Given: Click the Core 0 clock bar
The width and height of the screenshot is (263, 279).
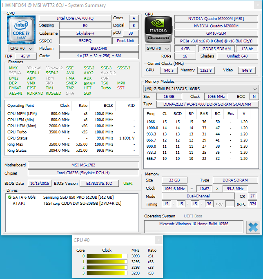Looking at the screenshot, I should (107, 256).
